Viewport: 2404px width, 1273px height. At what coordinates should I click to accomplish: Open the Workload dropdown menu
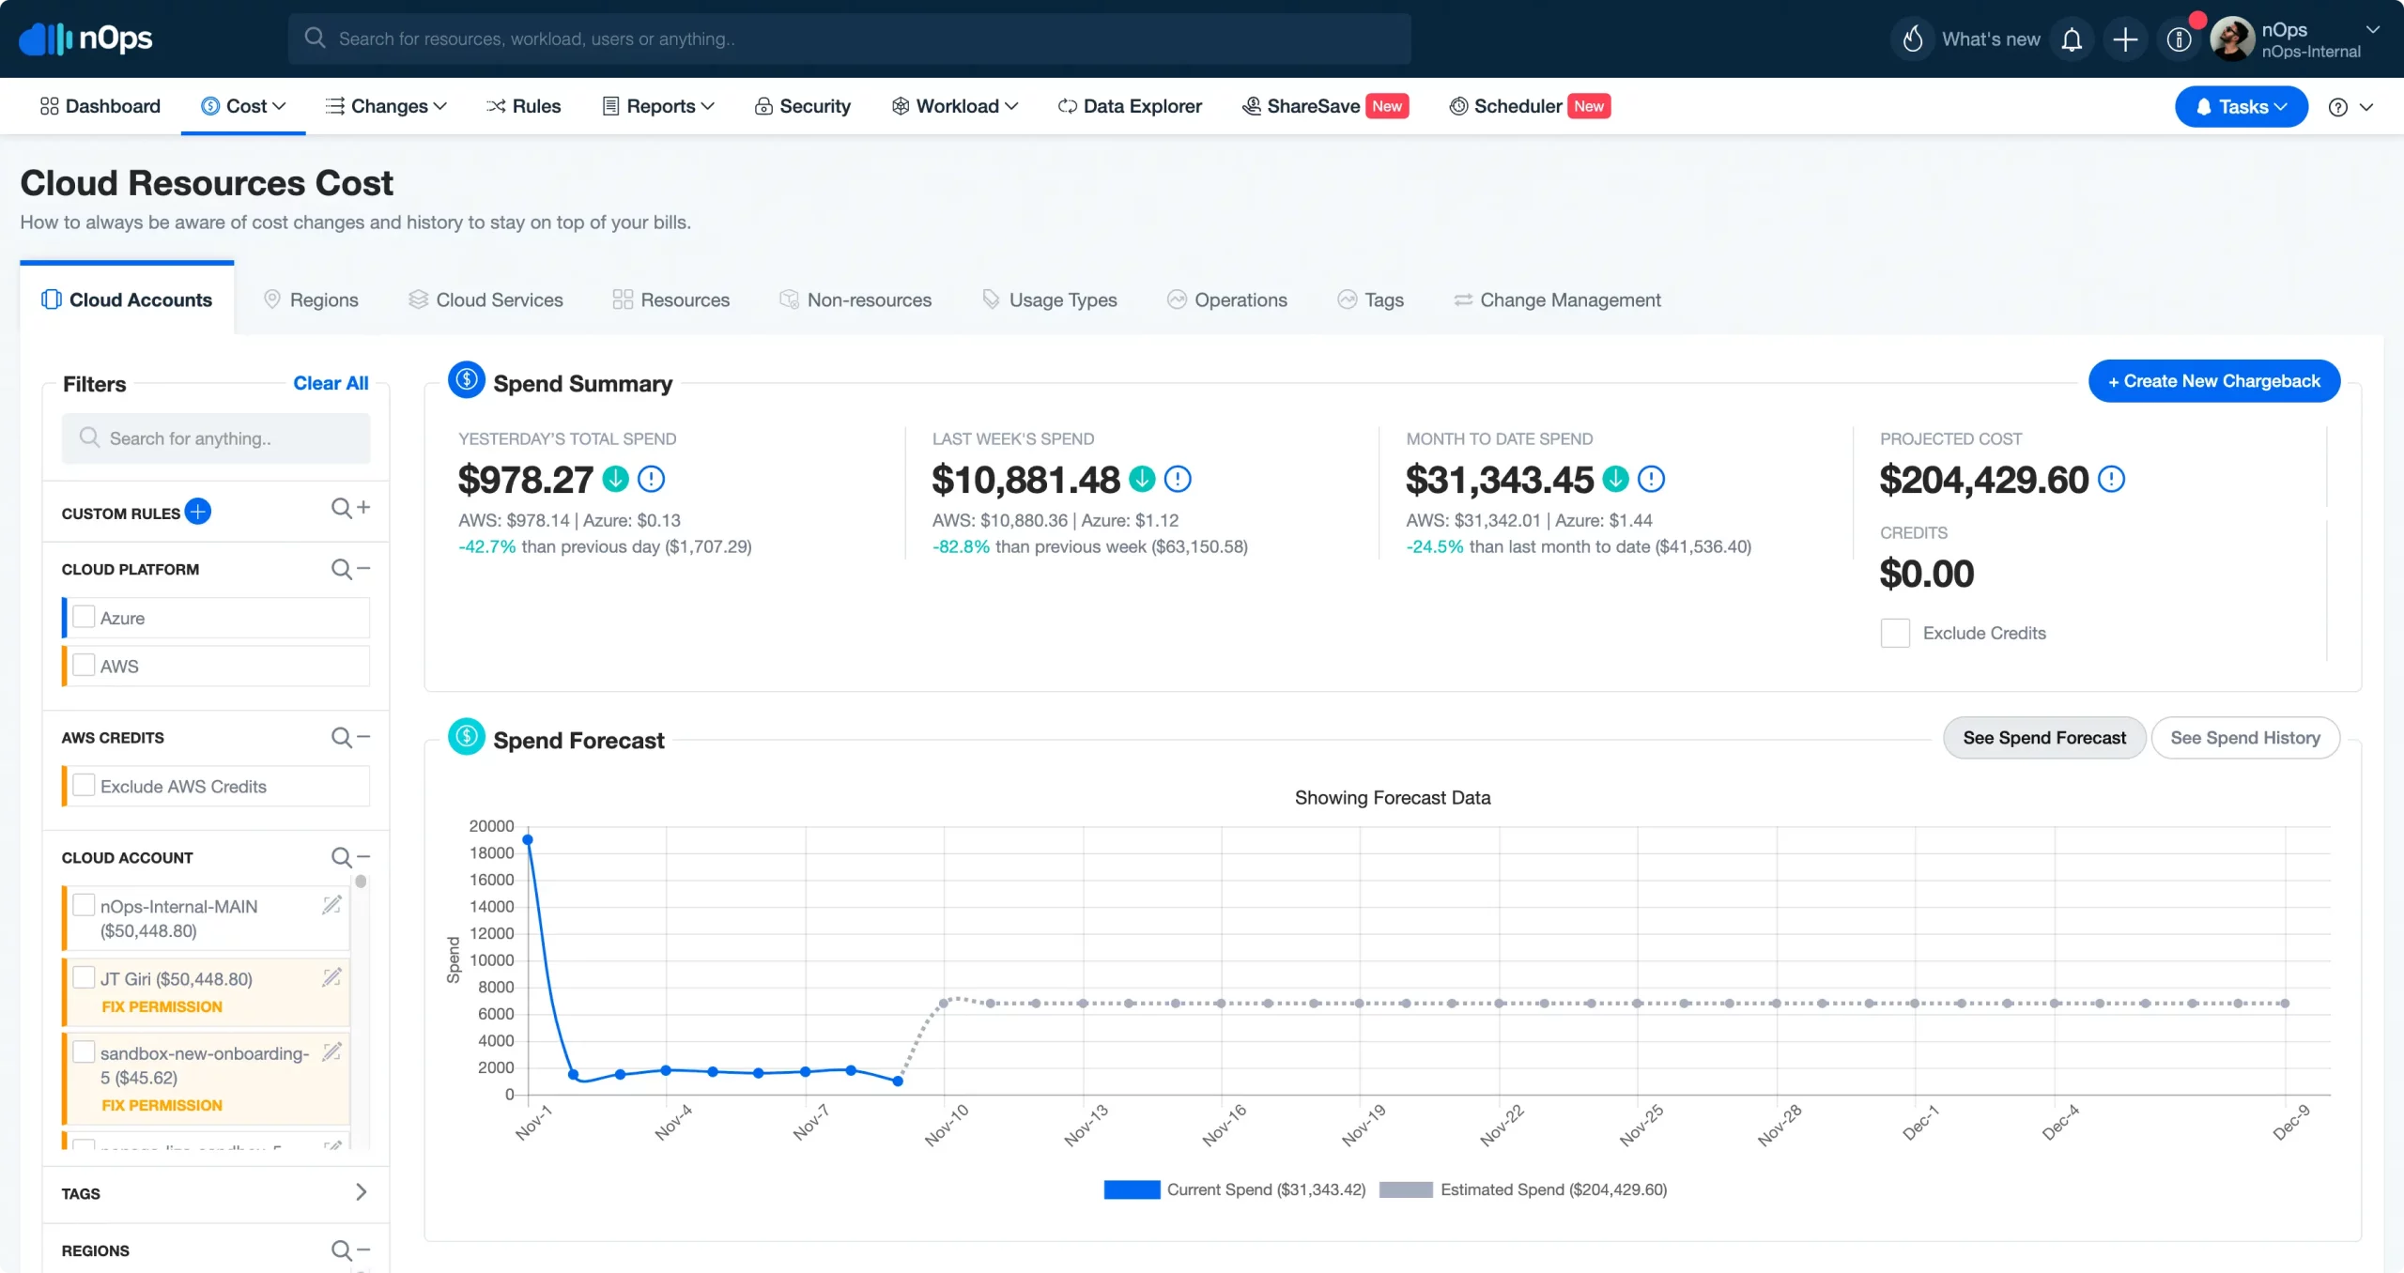[955, 106]
